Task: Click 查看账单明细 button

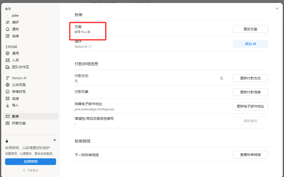Action: point(250,154)
